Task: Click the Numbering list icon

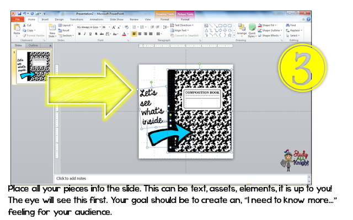Action: coord(143,27)
